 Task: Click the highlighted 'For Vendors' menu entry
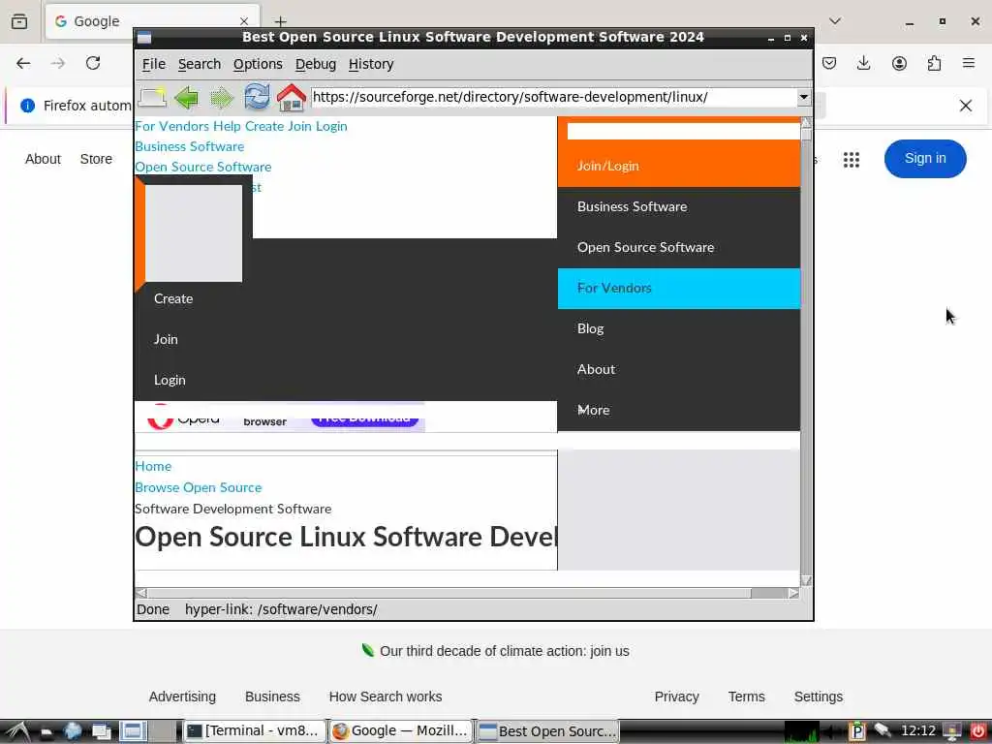point(679,289)
